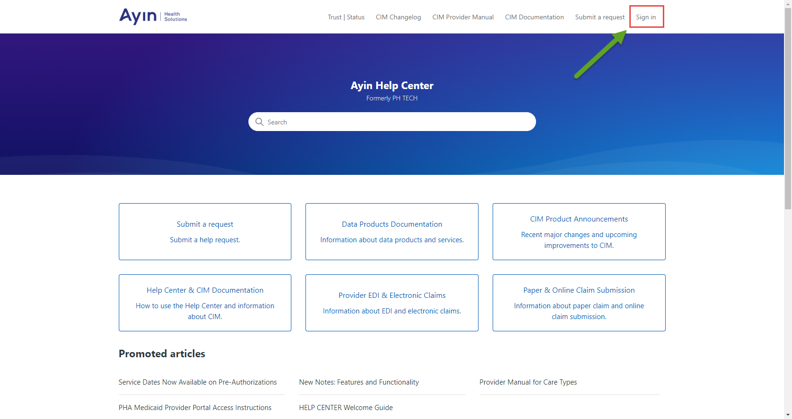Image resolution: width=792 pixels, height=419 pixels.
Task: Open Provider Manual for Care Types article
Action: click(528, 382)
